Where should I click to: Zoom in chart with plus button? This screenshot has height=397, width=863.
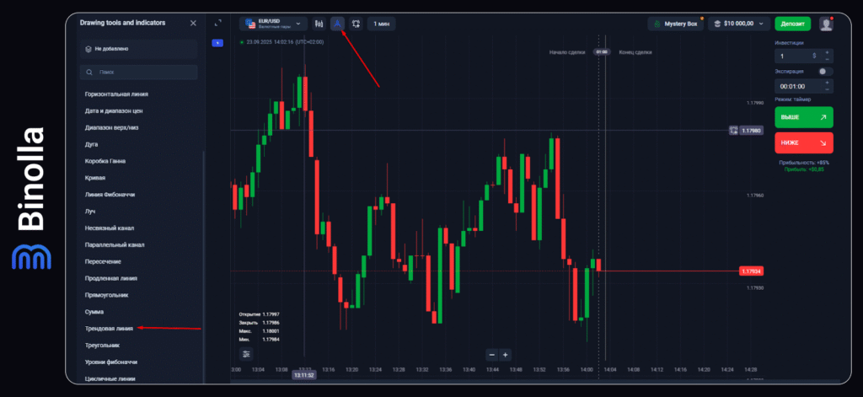(505, 355)
